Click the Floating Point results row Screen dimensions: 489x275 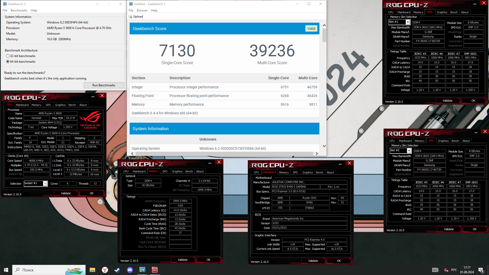point(224,96)
